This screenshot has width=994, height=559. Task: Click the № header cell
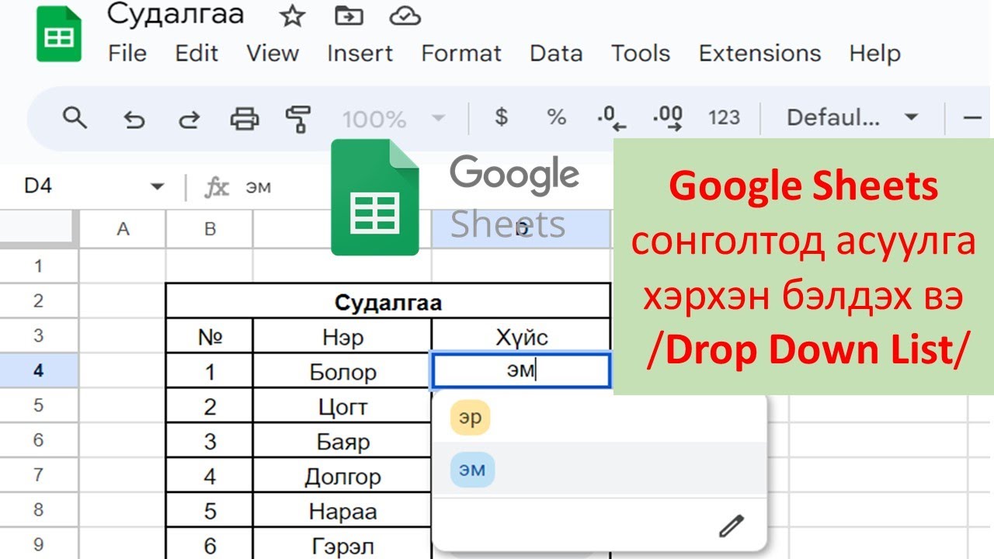click(x=210, y=336)
